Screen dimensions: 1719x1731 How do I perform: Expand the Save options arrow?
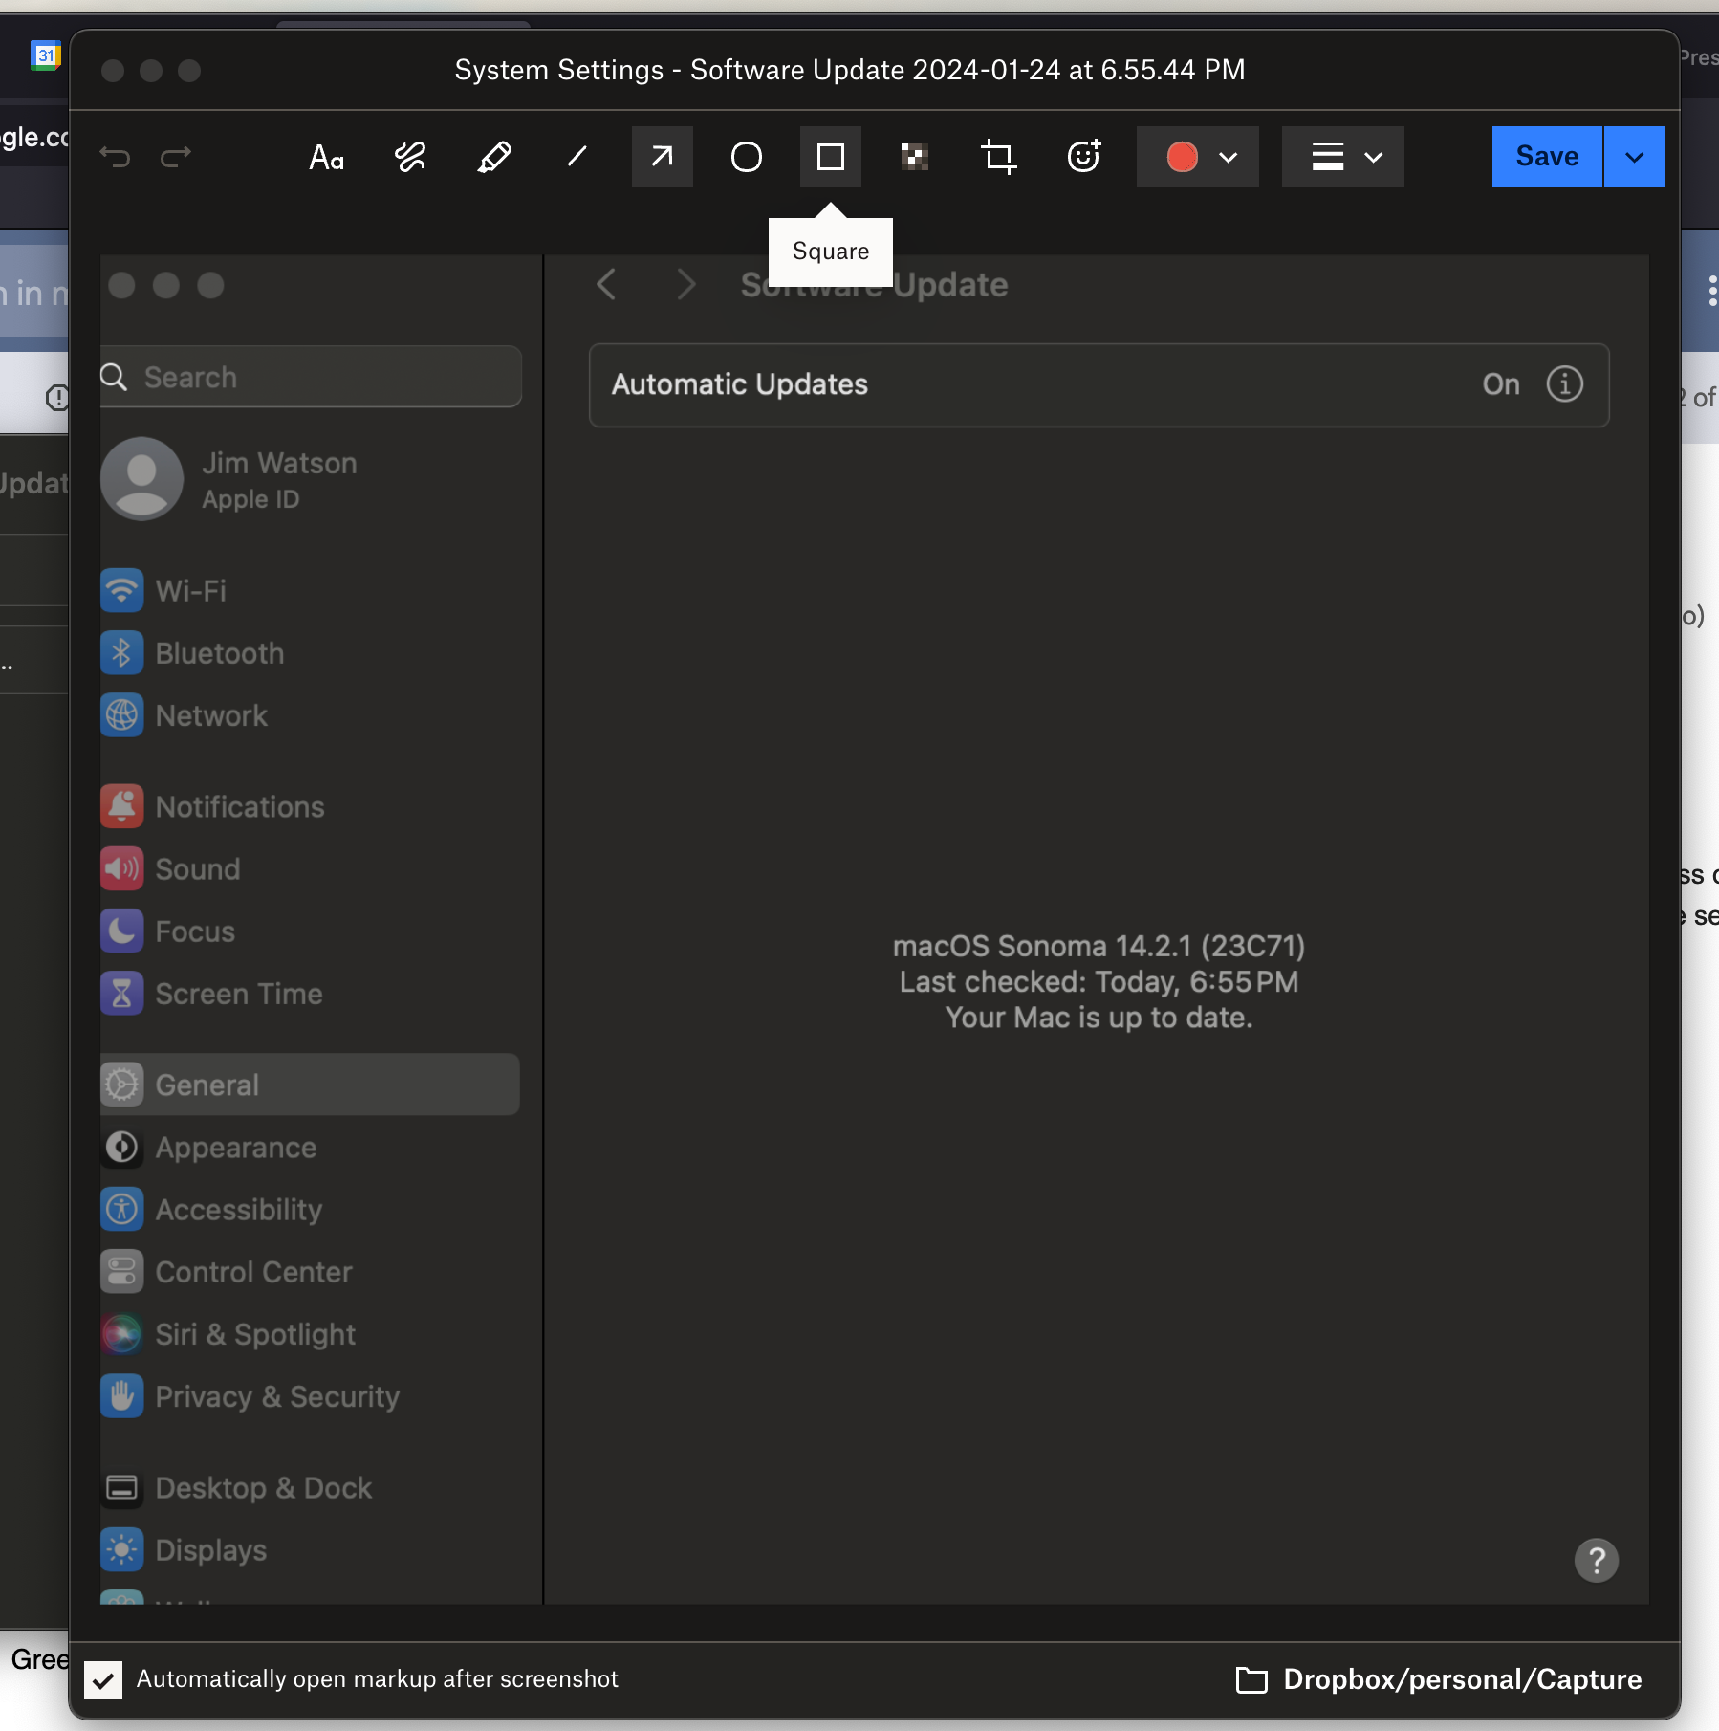pyautogui.click(x=1635, y=157)
